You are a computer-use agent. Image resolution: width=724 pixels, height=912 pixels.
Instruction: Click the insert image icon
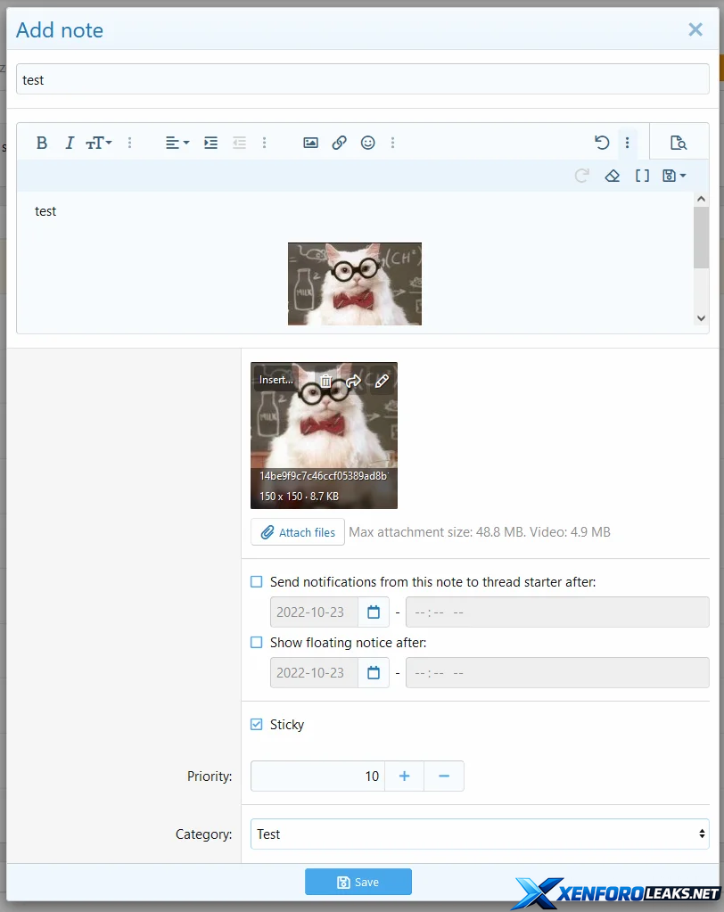click(310, 143)
